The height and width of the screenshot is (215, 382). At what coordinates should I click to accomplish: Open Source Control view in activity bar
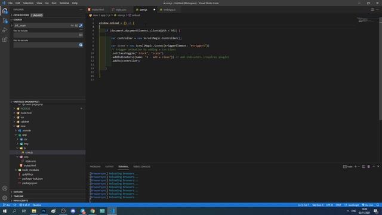pos(5,21)
